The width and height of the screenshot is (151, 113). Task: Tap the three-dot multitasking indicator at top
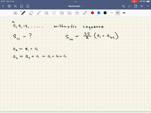(75, 2)
